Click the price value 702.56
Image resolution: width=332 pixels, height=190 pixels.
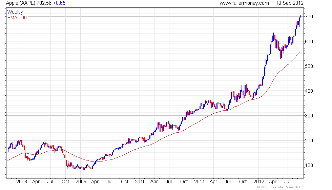[x=44, y=3]
